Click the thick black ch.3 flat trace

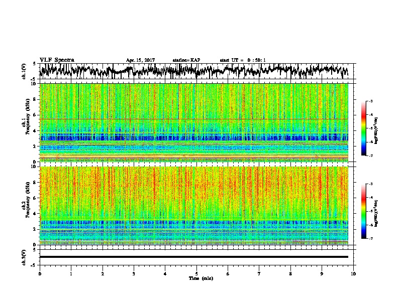tap(193, 257)
